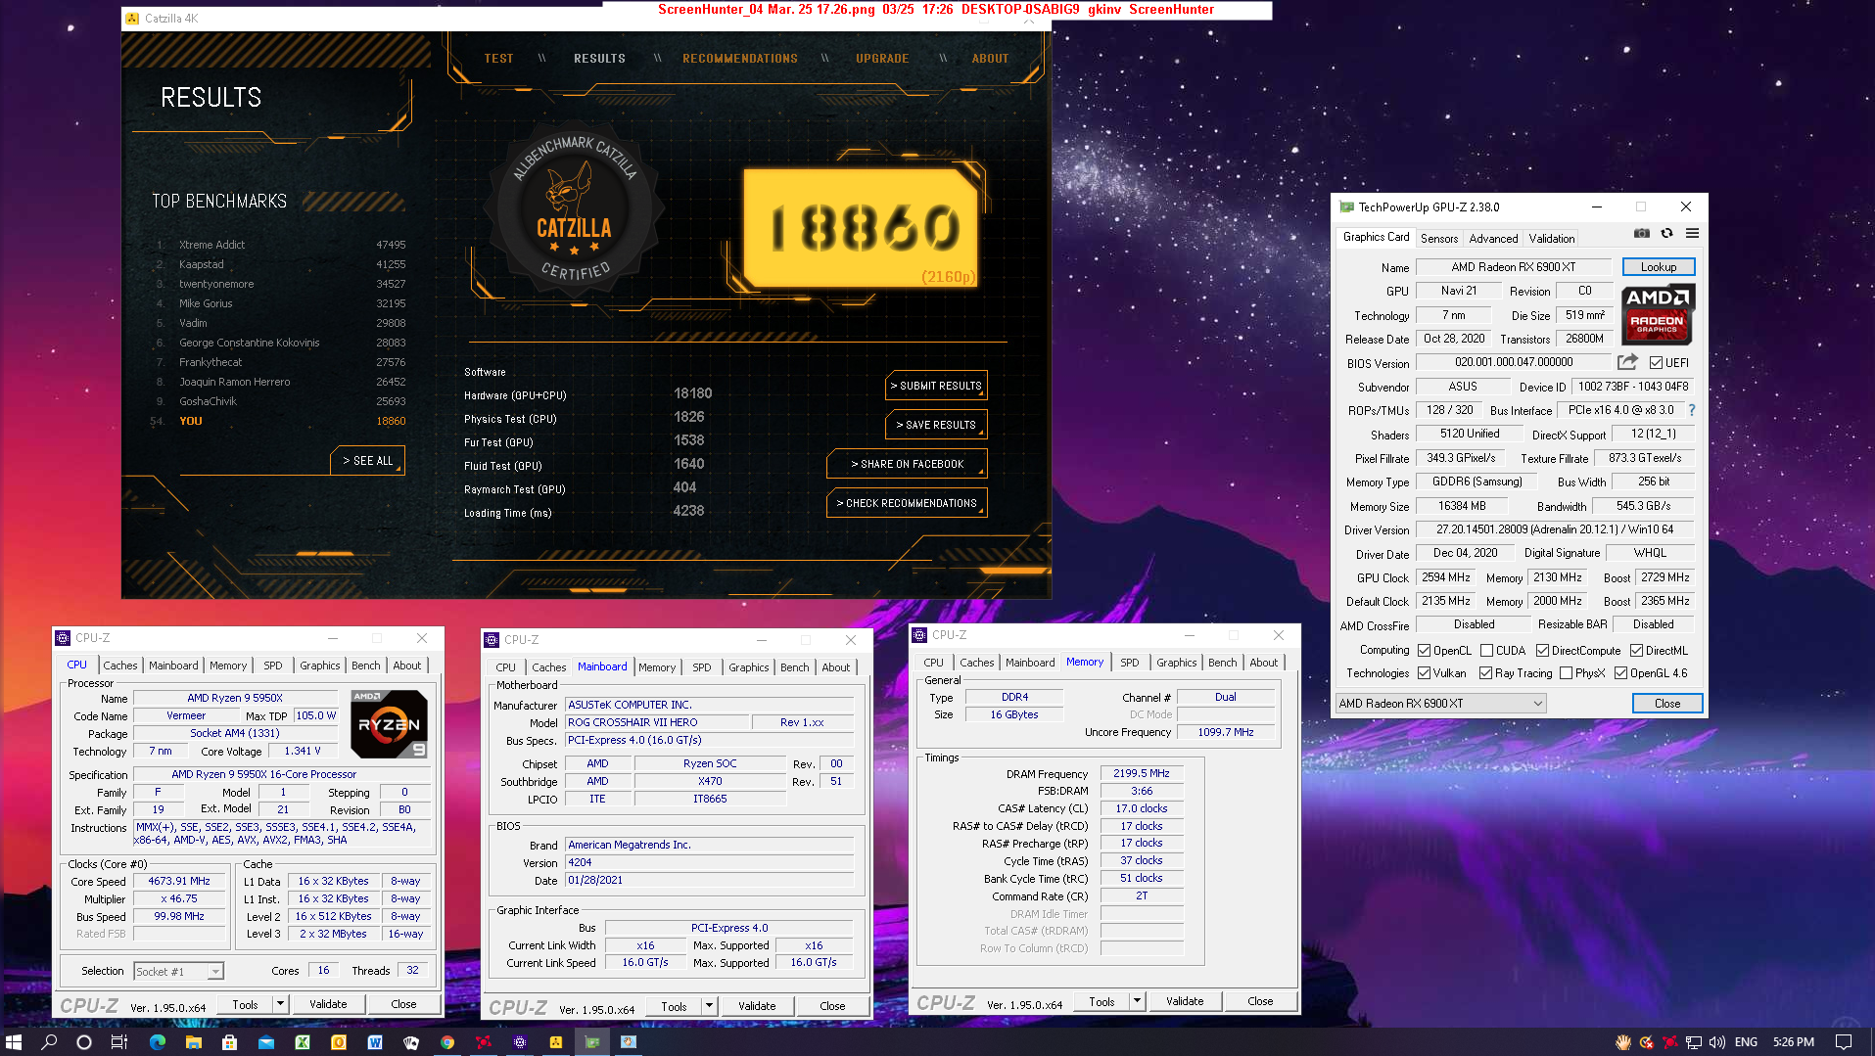The width and height of the screenshot is (1875, 1056).
Task: Click the Bus Interface question mark icon
Action: pyautogui.click(x=1691, y=410)
